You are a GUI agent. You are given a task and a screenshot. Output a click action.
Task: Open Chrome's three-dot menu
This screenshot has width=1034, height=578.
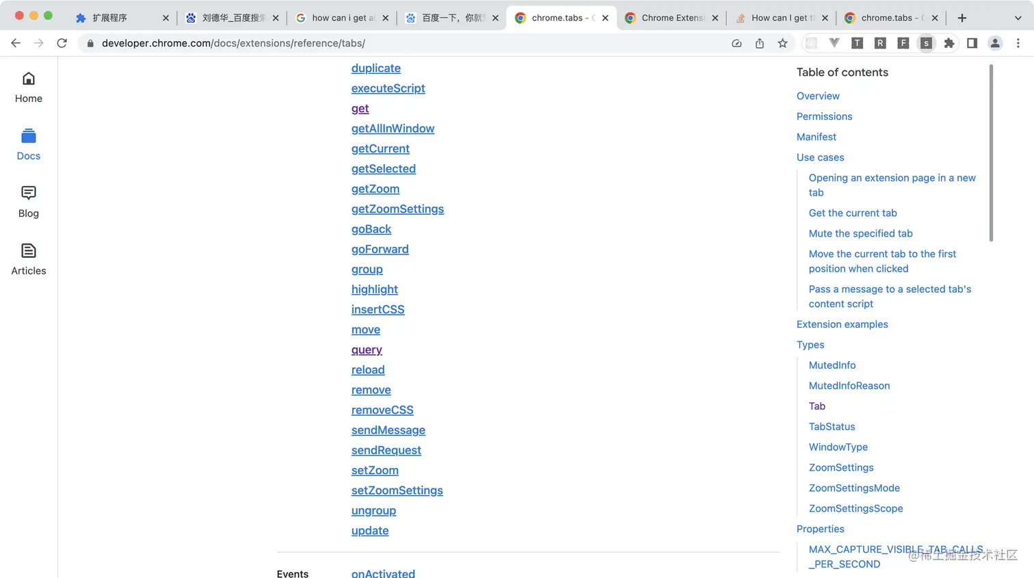(x=1018, y=42)
